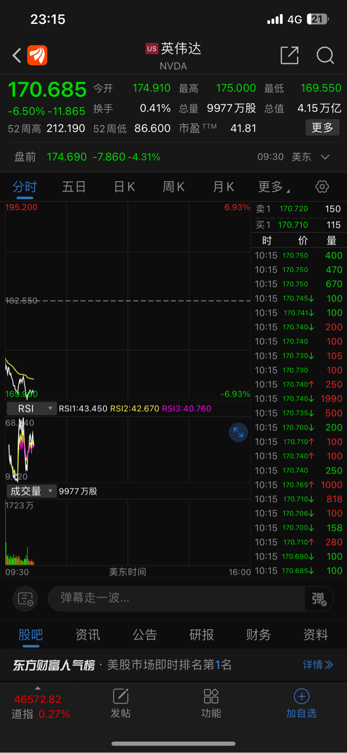
Task: Tap the 182.550 reference price label
Action: [21, 301]
